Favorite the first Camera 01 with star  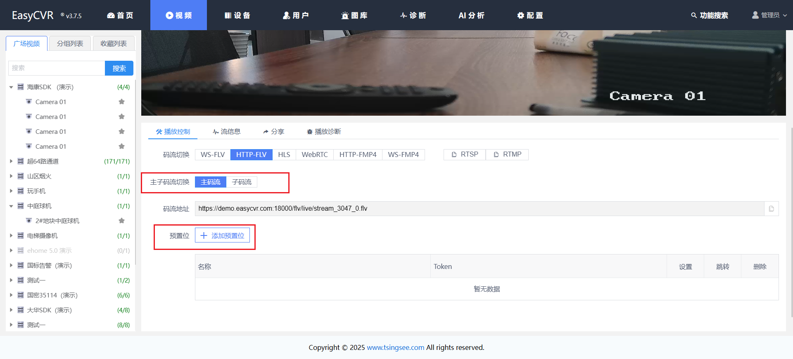point(121,102)
